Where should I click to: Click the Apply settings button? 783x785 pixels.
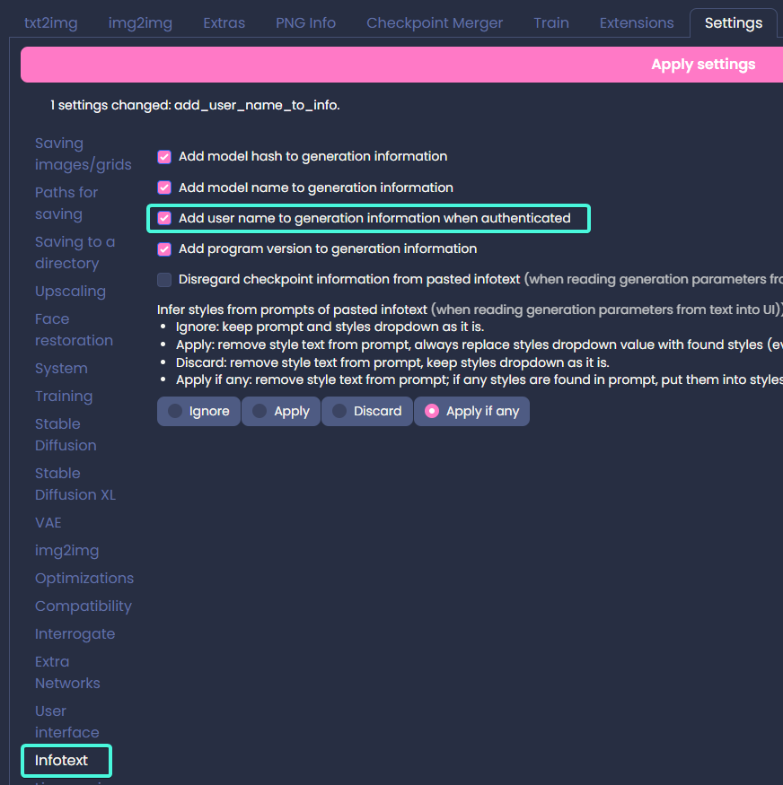click(x=703, y=64)
